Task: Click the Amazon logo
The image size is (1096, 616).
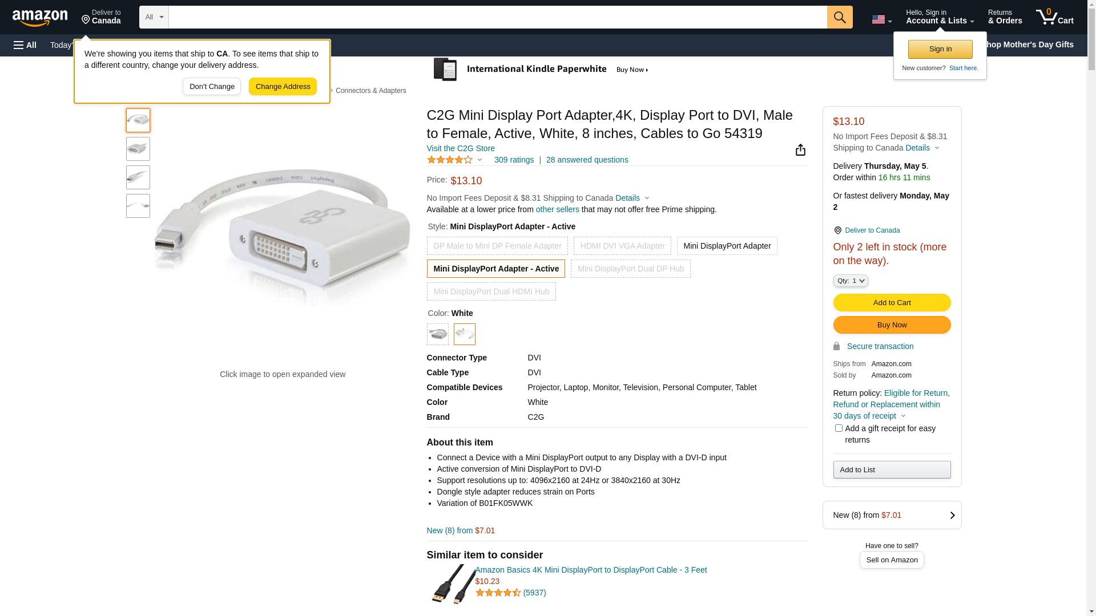Action: coord(40,18)
